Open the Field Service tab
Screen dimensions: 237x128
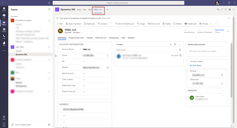[101, 38]
